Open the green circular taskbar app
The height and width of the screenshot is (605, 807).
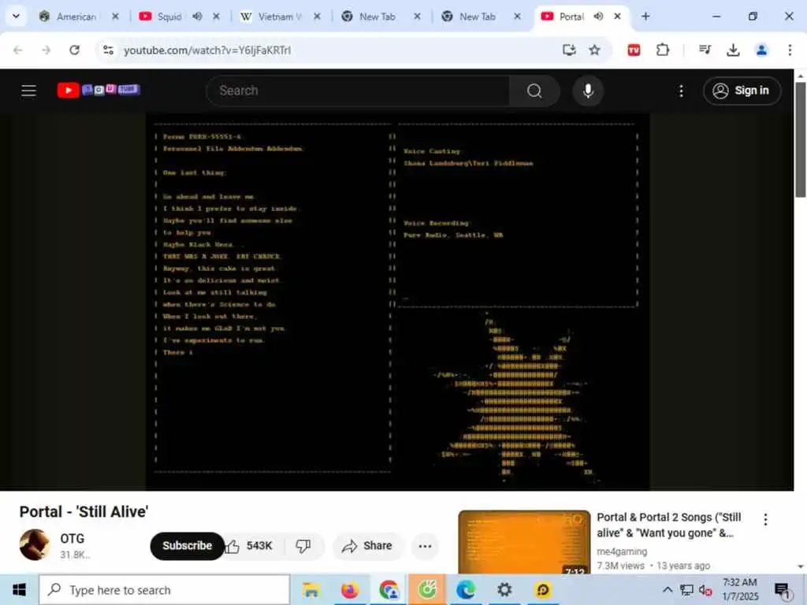(x=427, y=589)
